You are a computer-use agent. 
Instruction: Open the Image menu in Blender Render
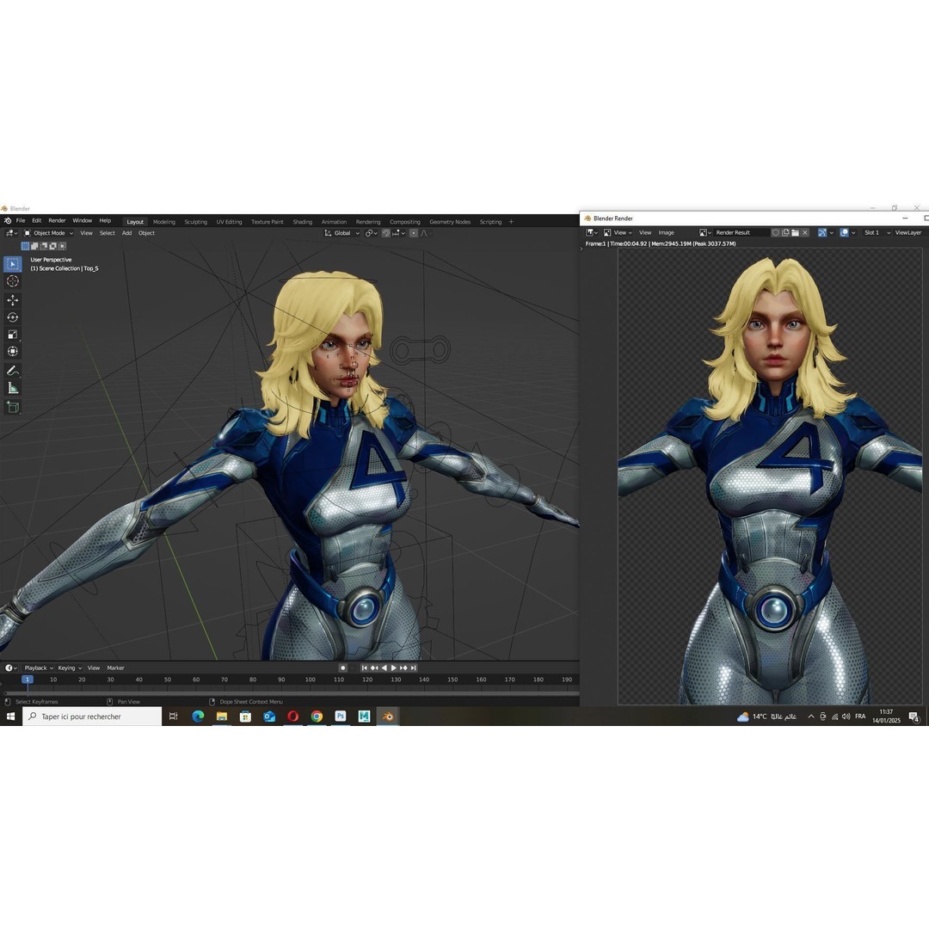tap(666, 233)
